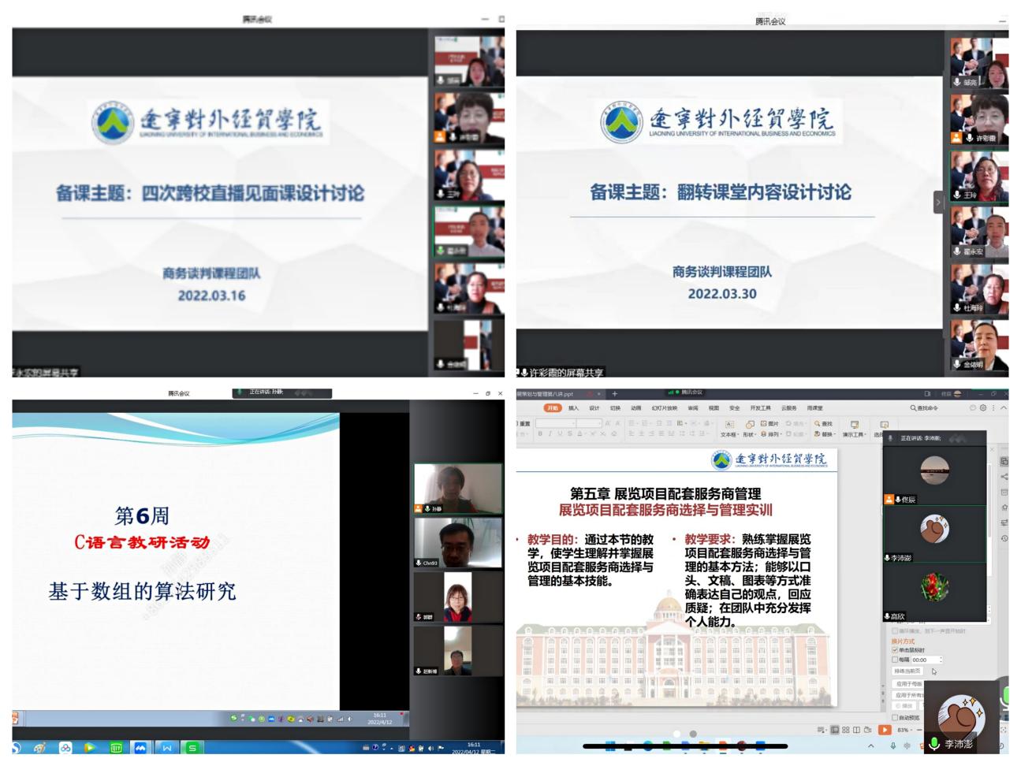
Task: Toggle underline formatting in WPS ribbon
Action: 560,435
